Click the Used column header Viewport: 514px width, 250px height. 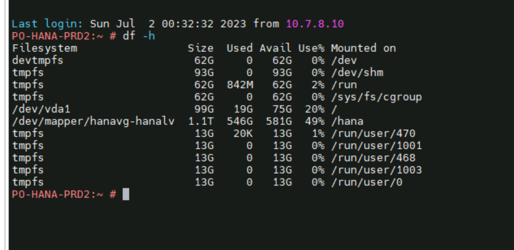pos(239,48)
